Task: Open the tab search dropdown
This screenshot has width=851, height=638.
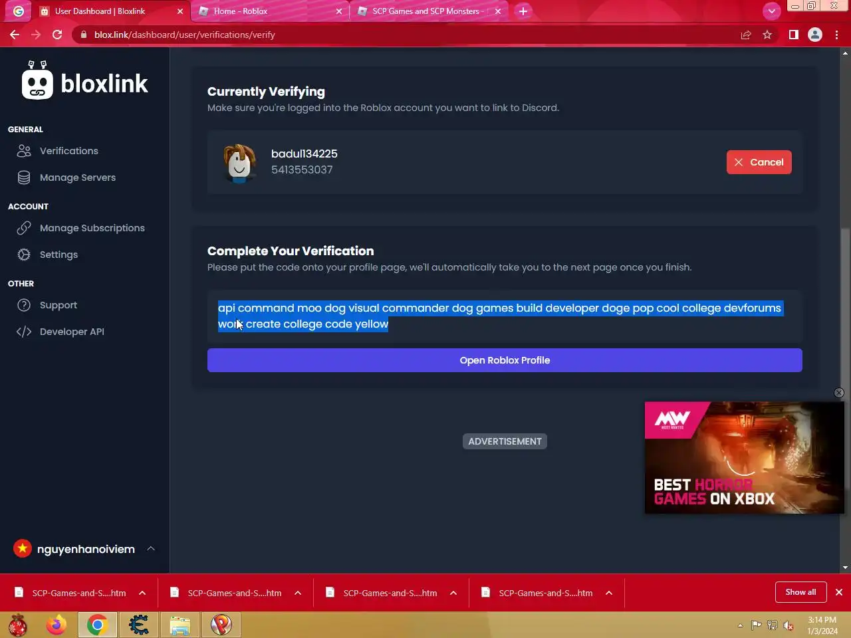Action: pos(771,11)
